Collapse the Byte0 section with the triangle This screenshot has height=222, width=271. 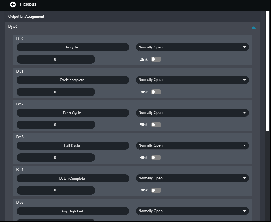coord(253,27)
